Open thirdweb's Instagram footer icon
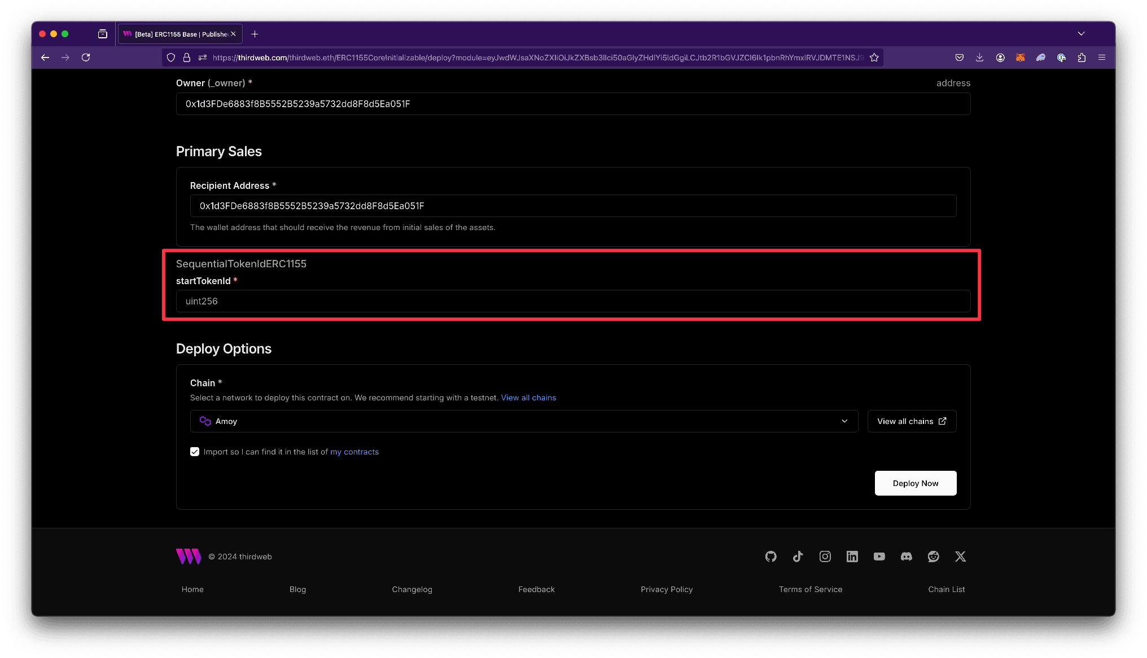 tap(825, 557)
